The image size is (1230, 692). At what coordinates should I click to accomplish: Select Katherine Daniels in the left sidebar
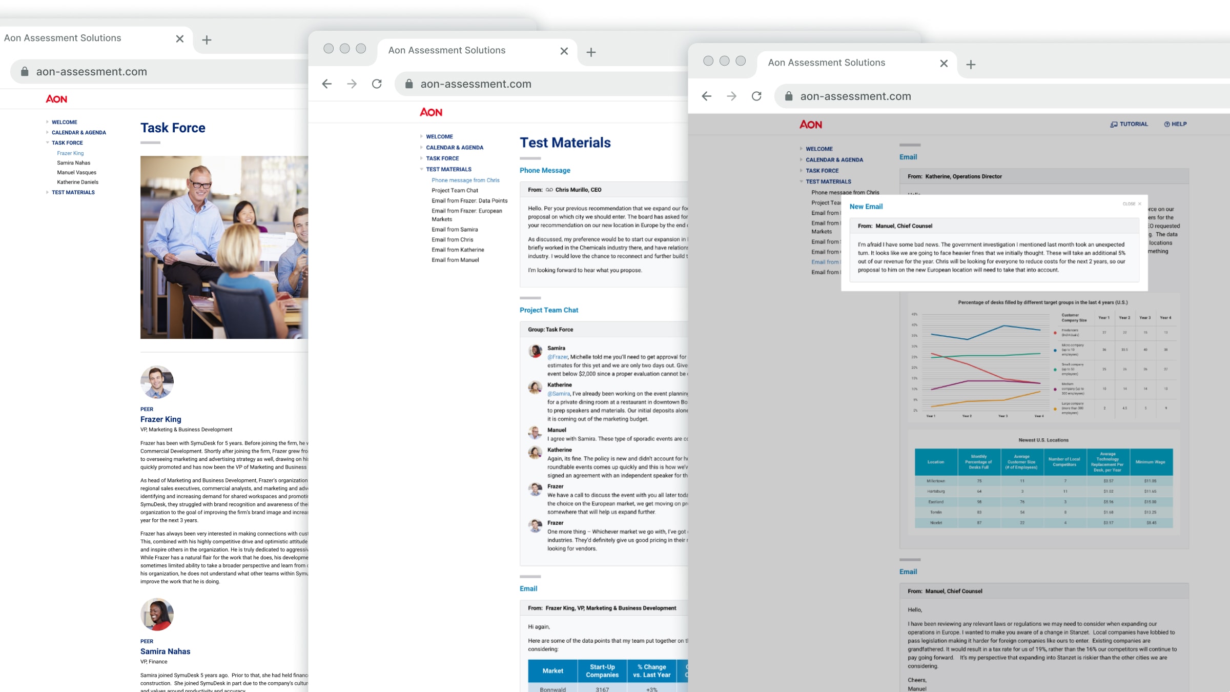click(77, 182)
